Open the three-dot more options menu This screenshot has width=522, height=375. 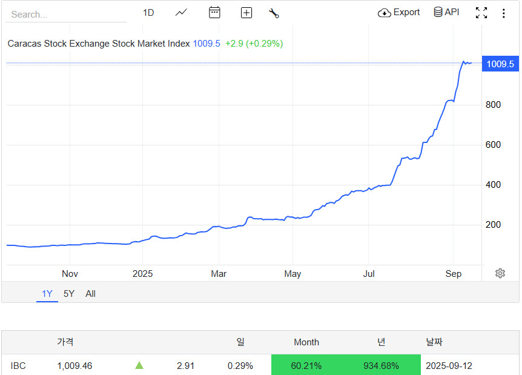tap(504, 13)
